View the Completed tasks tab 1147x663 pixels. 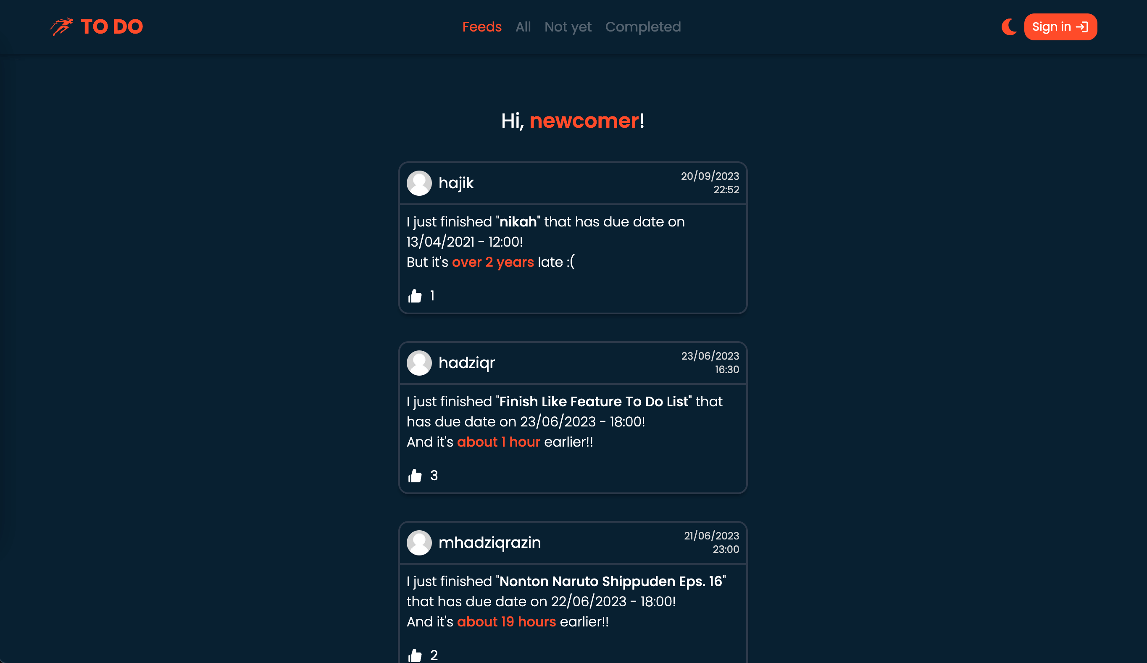pyautogui.click(x=643, y=27)
